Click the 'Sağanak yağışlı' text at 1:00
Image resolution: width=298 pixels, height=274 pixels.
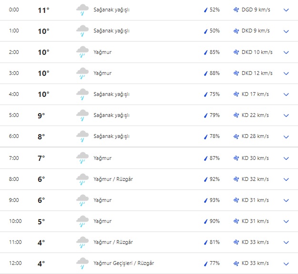coord(112,31)
